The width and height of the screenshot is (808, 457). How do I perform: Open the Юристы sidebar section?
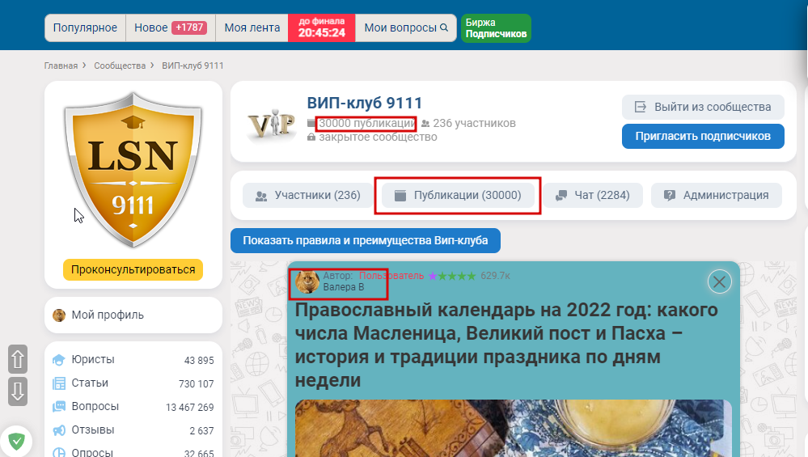(x=133, y=360)
